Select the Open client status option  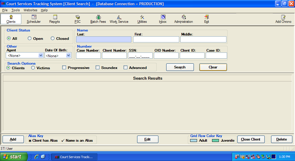pos(29,38)
